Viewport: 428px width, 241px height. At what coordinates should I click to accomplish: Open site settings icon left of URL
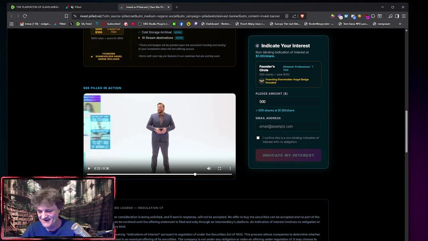(75, 16)
